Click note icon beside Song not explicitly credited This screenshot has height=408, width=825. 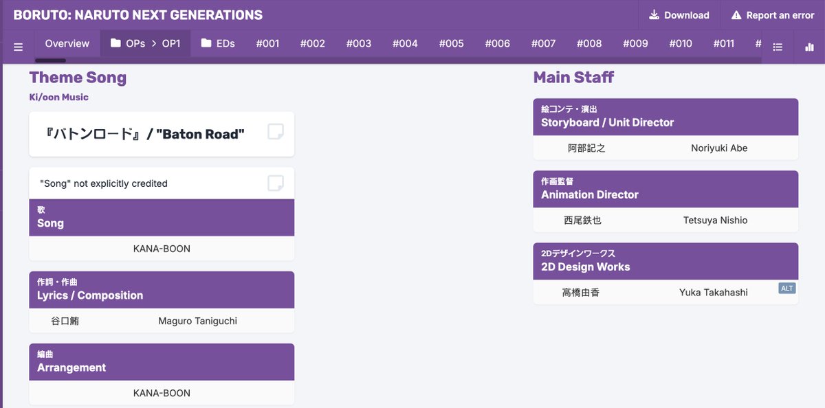[275, 183]
